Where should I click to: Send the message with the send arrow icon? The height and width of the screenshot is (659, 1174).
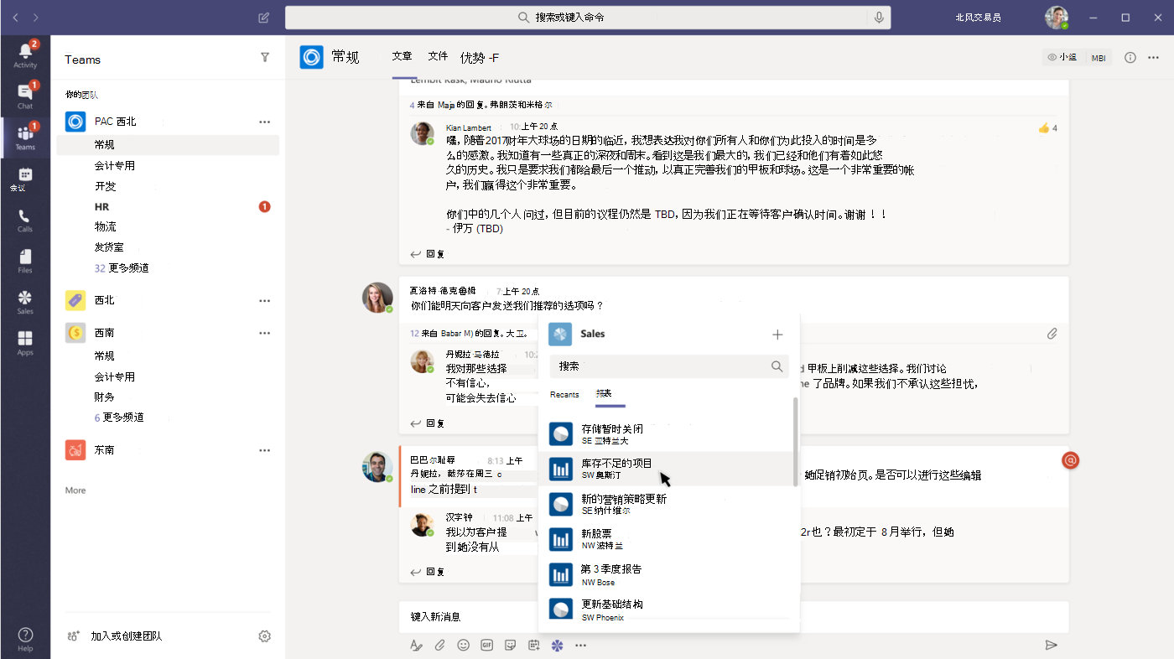click(x=1051, y=645)
